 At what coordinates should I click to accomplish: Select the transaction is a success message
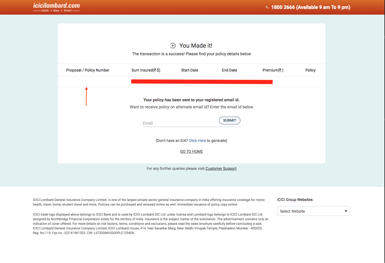pos(192,54)
